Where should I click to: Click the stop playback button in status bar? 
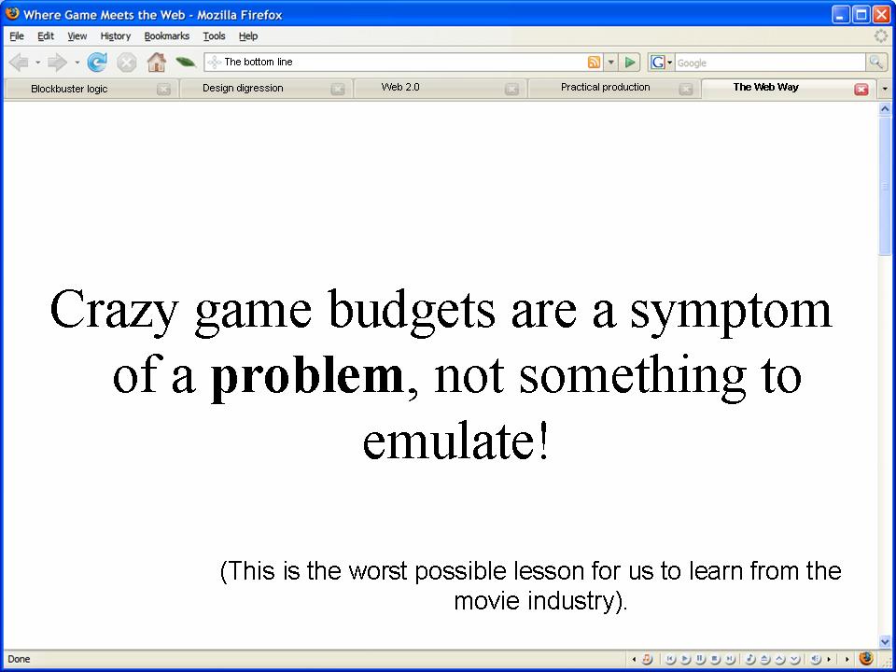point(715,659)
